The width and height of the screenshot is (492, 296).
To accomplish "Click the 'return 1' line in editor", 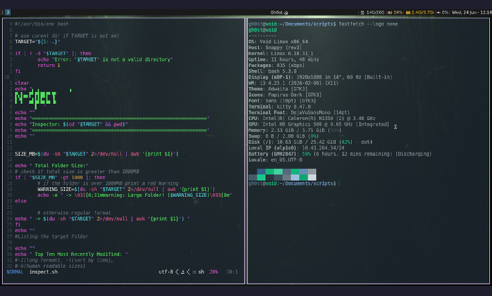I will tap(49, 65).
